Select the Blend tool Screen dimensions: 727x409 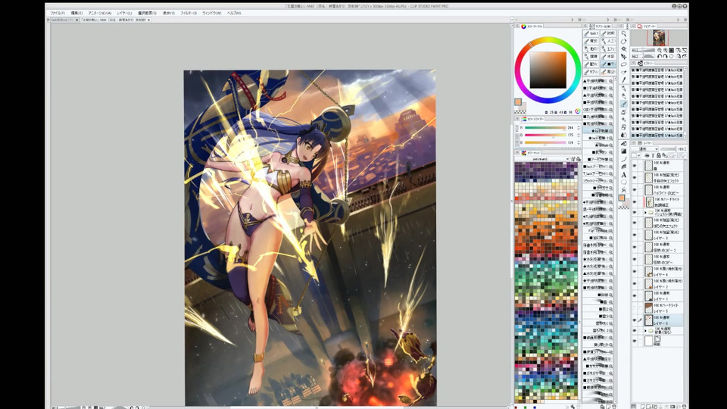(x=624, y=135)
